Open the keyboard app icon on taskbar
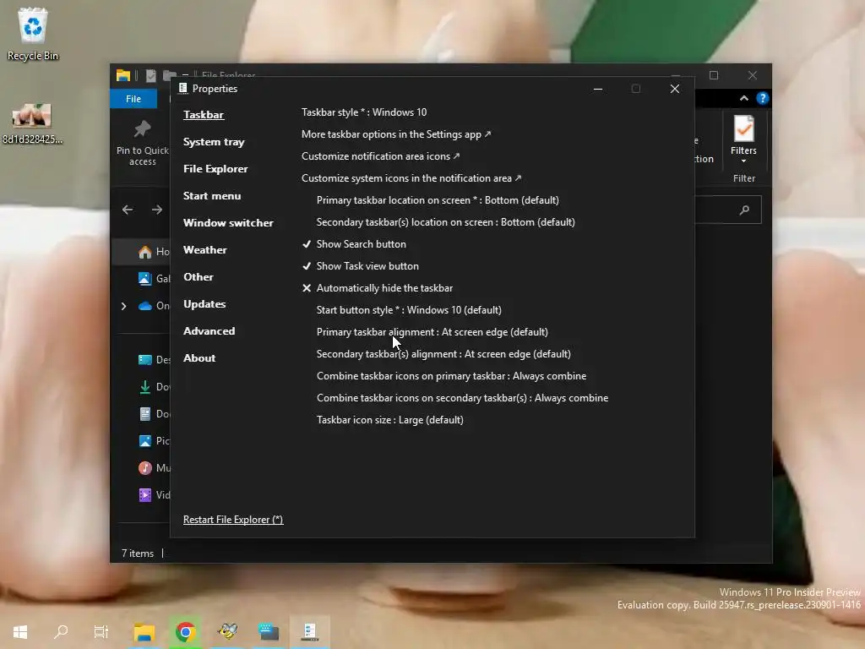The height and width of the screenshot is (649, 865). pyautogui.click(x=269, y=631)
